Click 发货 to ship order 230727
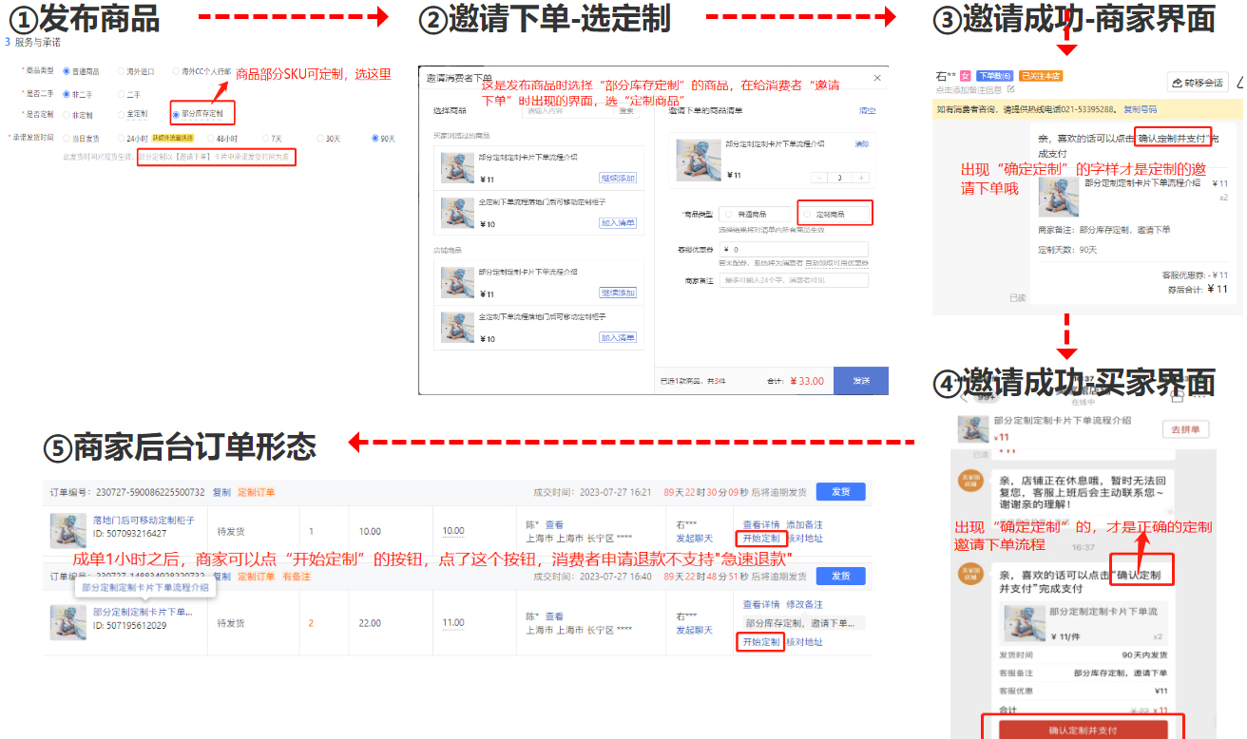 click(840, 491)
